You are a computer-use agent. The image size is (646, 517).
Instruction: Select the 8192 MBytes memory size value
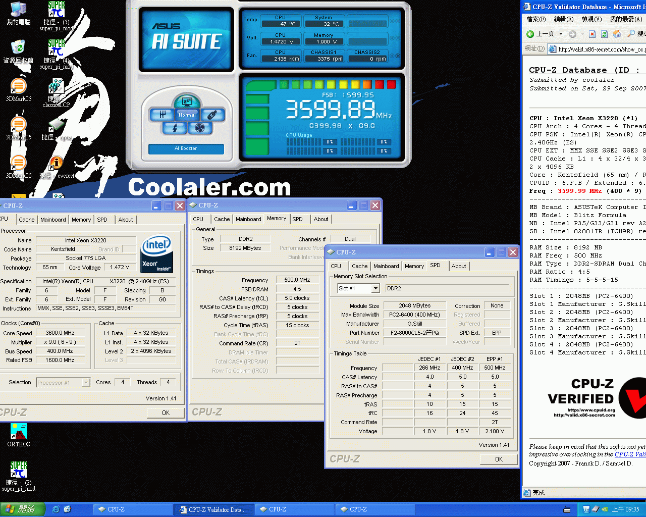(245, 248)
